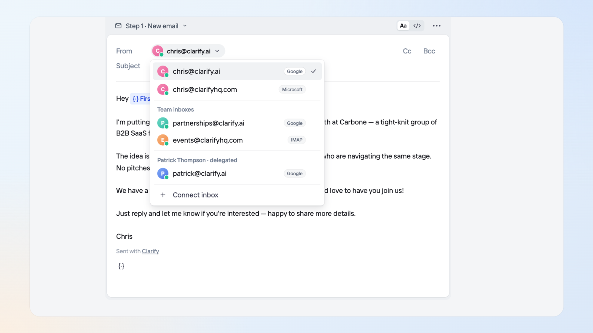Click the teal P avatar for partnerships
The image size is (593, 333).
tap(163, 123)
